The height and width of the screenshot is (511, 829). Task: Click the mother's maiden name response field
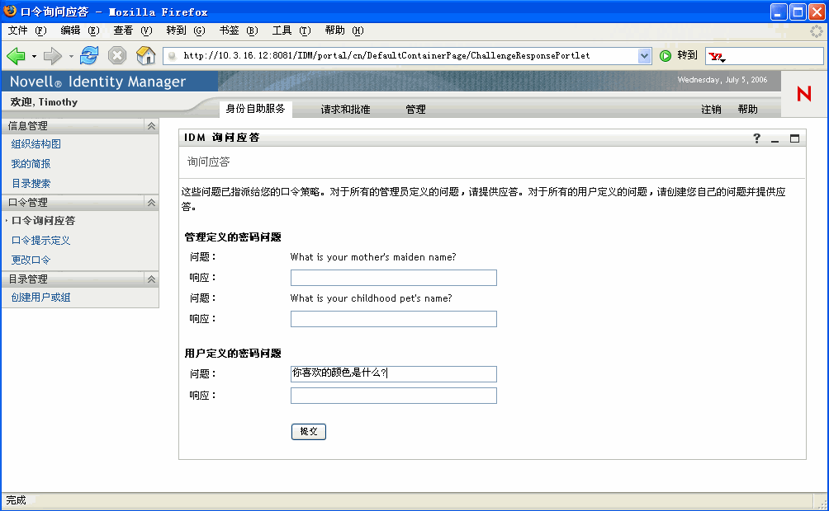[393, 278]
